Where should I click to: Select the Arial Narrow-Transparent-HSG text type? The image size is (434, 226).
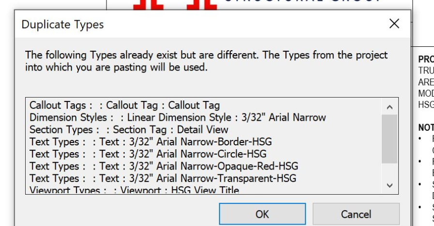click(163, 178)
